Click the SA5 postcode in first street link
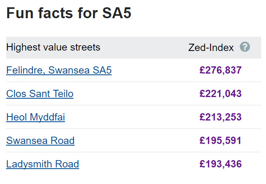The width and height of the screenshot is (266, 184). 102,70
